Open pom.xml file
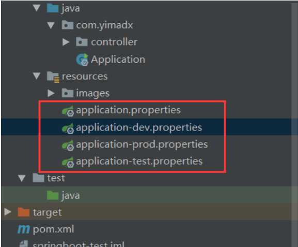 (x=53, y=229)
